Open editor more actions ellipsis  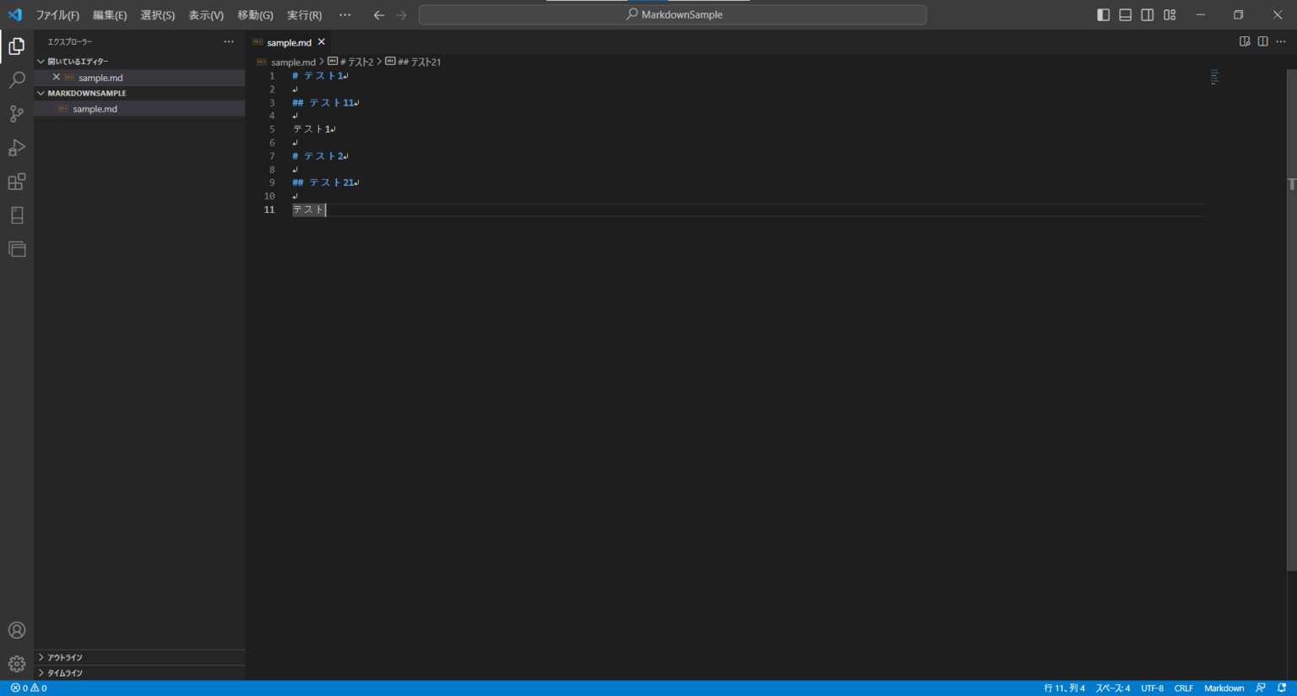(x=1281, y=41)
